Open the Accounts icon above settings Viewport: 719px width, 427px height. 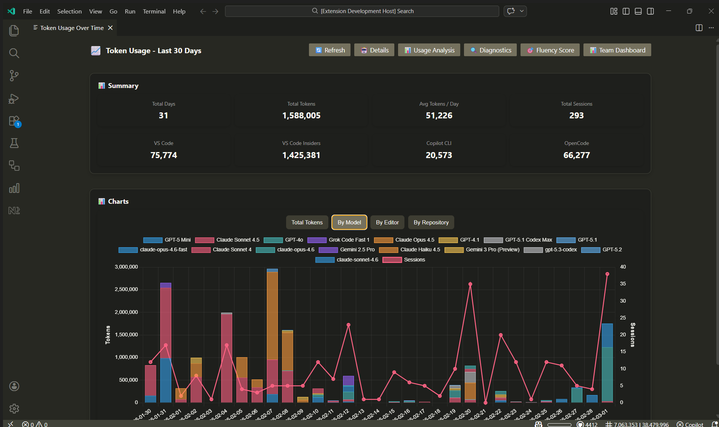[14, 386]
